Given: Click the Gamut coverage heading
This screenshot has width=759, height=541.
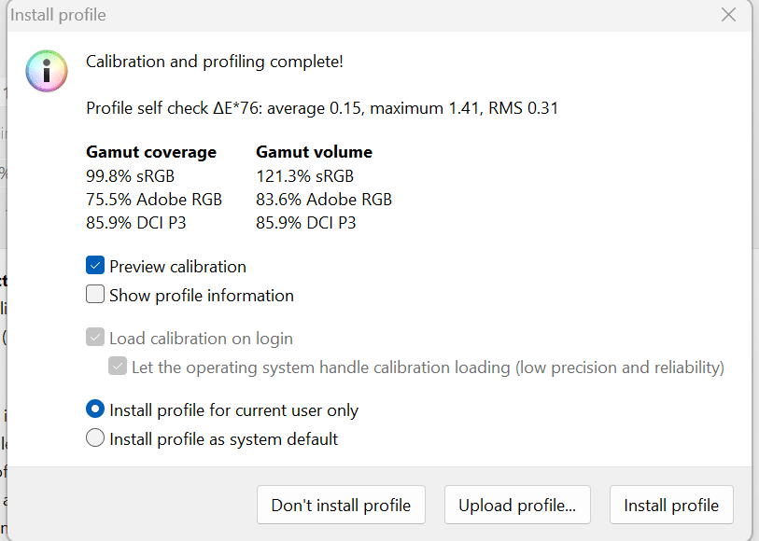Looking at the screenshot, I should click(x=151, y=152).
